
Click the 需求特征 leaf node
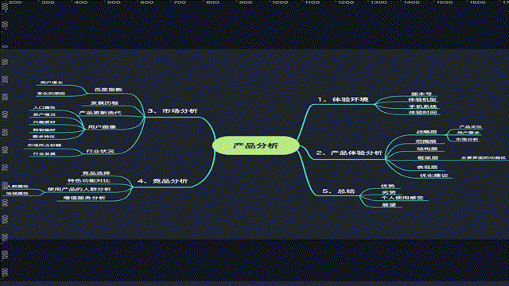pos(44,137)
